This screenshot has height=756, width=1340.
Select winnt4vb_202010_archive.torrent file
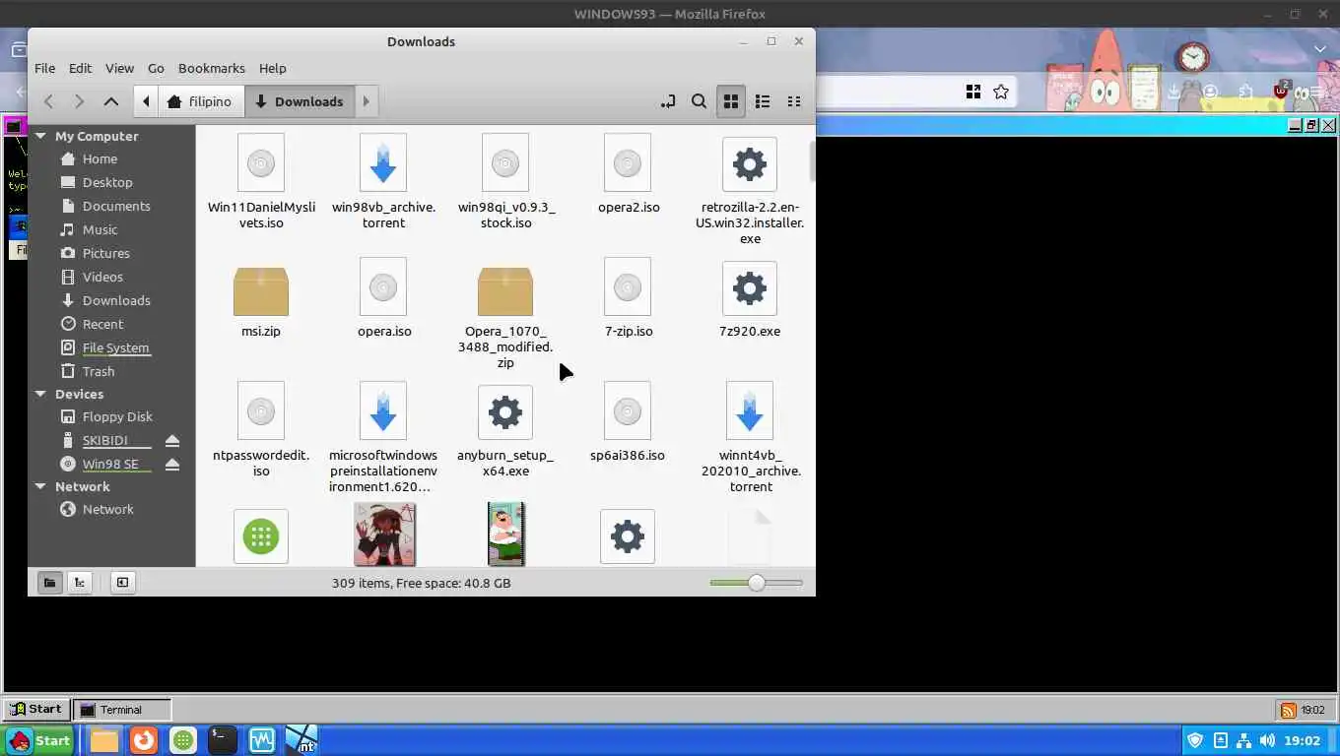[750, 438]
